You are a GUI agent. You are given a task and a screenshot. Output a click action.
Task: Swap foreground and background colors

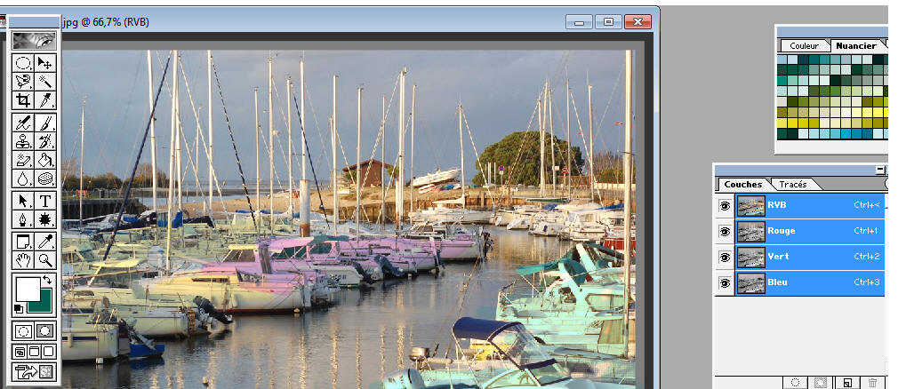tap(47, 280)
